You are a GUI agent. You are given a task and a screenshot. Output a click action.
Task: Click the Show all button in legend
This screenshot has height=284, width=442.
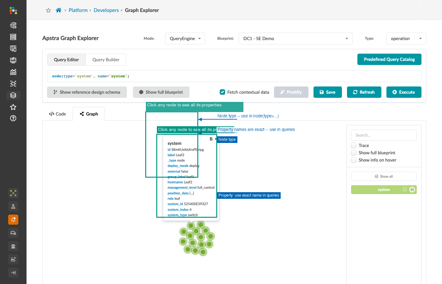[384, 176]
